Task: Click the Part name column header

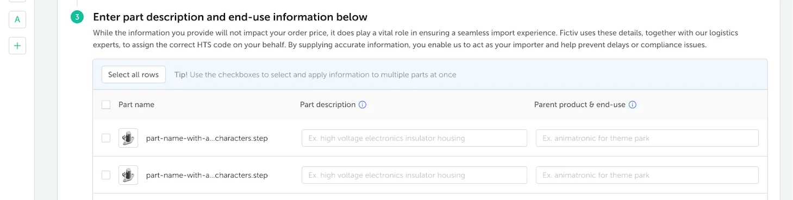Action: click(136, 104)
